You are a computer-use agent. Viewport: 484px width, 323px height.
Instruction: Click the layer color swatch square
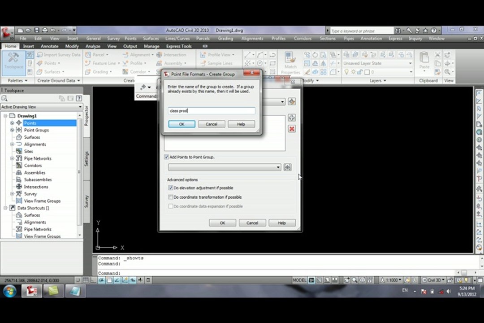pos(367,72)
